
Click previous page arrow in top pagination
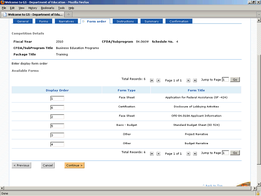tap(159, 80)
